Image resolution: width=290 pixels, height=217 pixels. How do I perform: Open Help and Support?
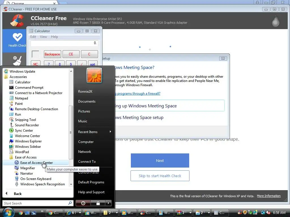coord(91,192)
